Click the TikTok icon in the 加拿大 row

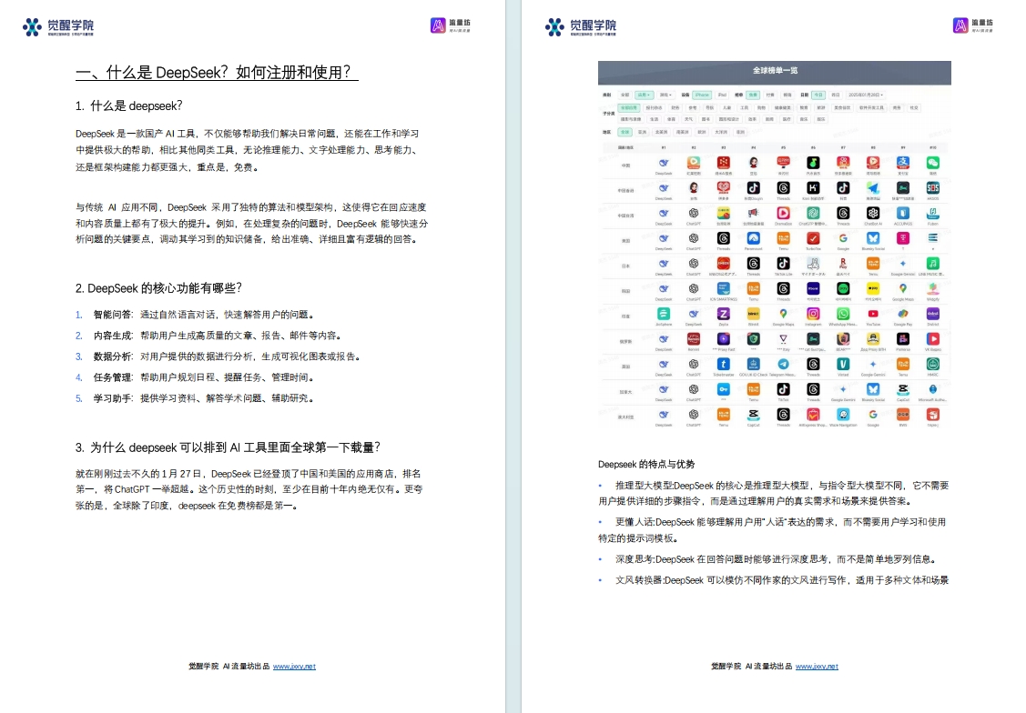pyautogui.click(x=783, y=389)
